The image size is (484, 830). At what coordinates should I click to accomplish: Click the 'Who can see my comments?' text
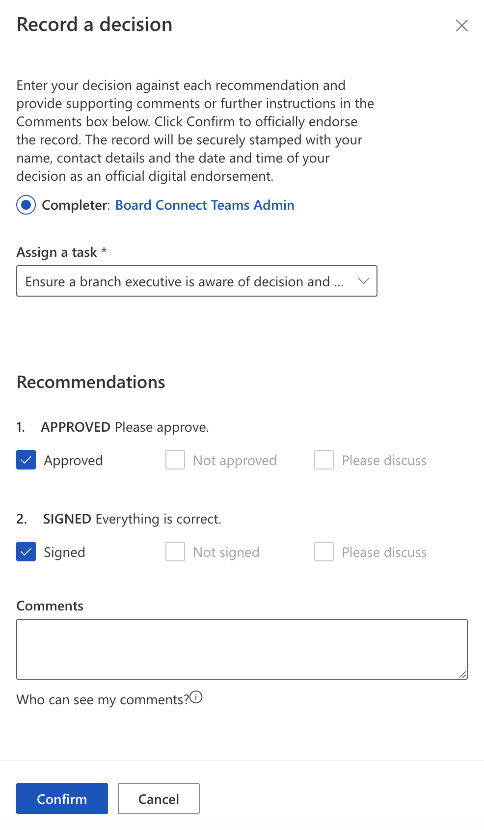pyautogui.click(x=103, y=699)
